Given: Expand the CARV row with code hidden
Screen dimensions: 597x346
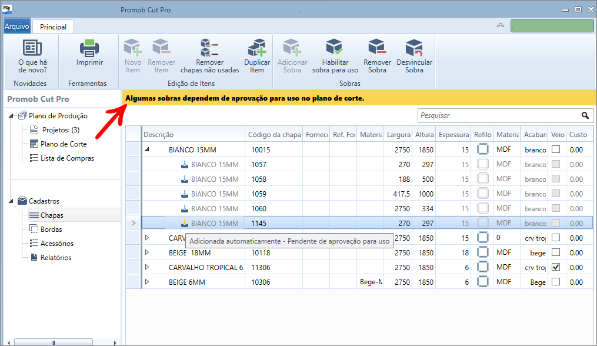Looking at the screenshot, I should [147, 238].
